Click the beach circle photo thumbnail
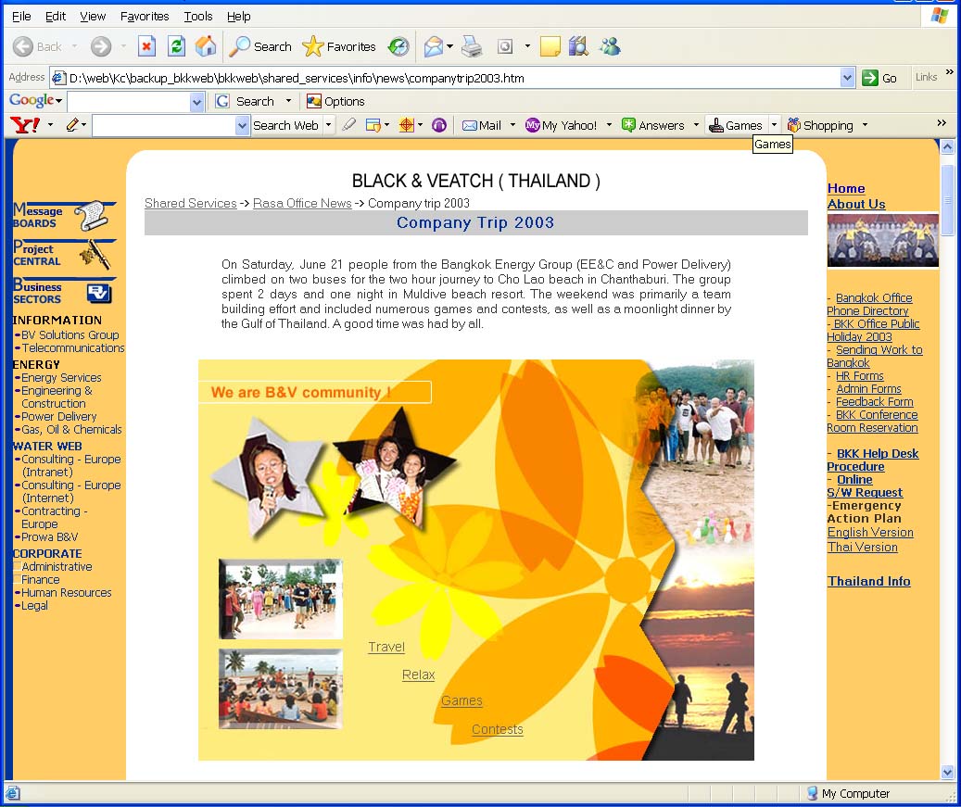The image size is (961, 807). pyautogui.click(x=281, y=688)
